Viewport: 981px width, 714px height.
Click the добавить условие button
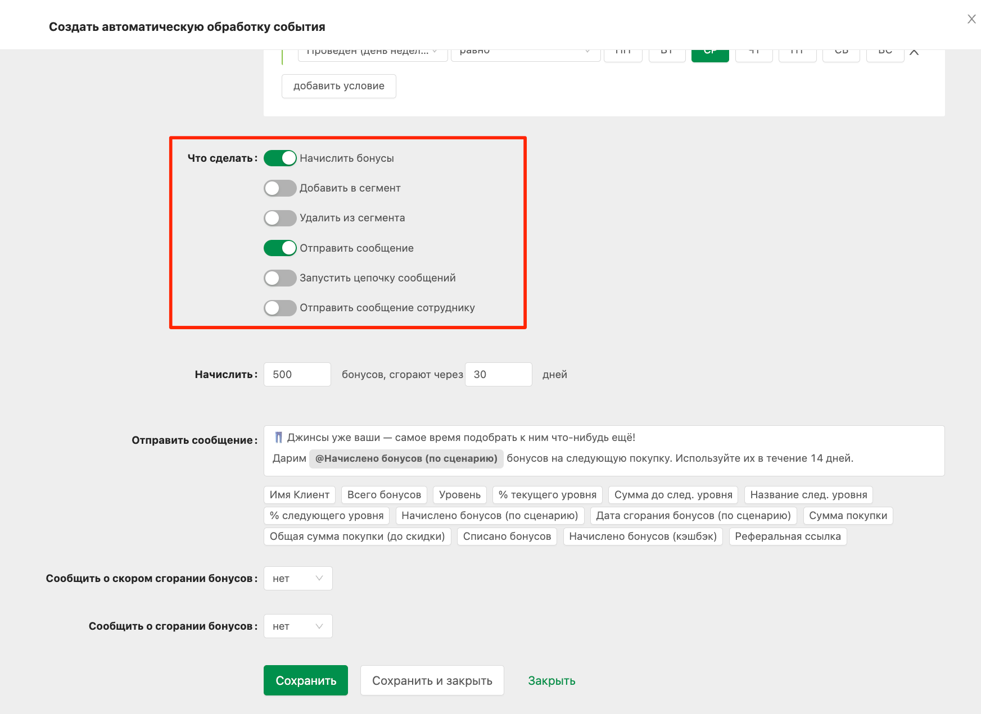339,86
